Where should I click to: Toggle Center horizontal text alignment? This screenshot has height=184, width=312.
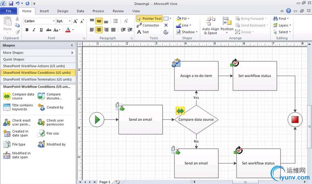pos(99,30)
